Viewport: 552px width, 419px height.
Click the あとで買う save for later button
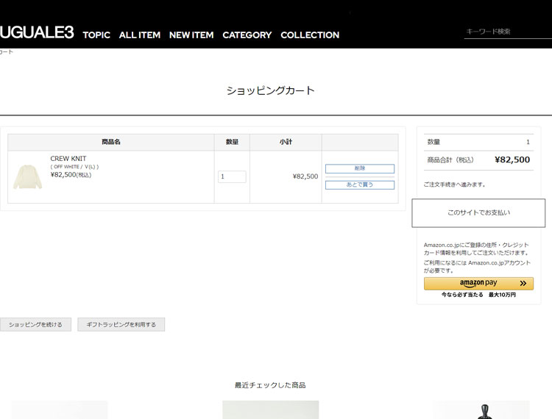[x=360, y=185]
